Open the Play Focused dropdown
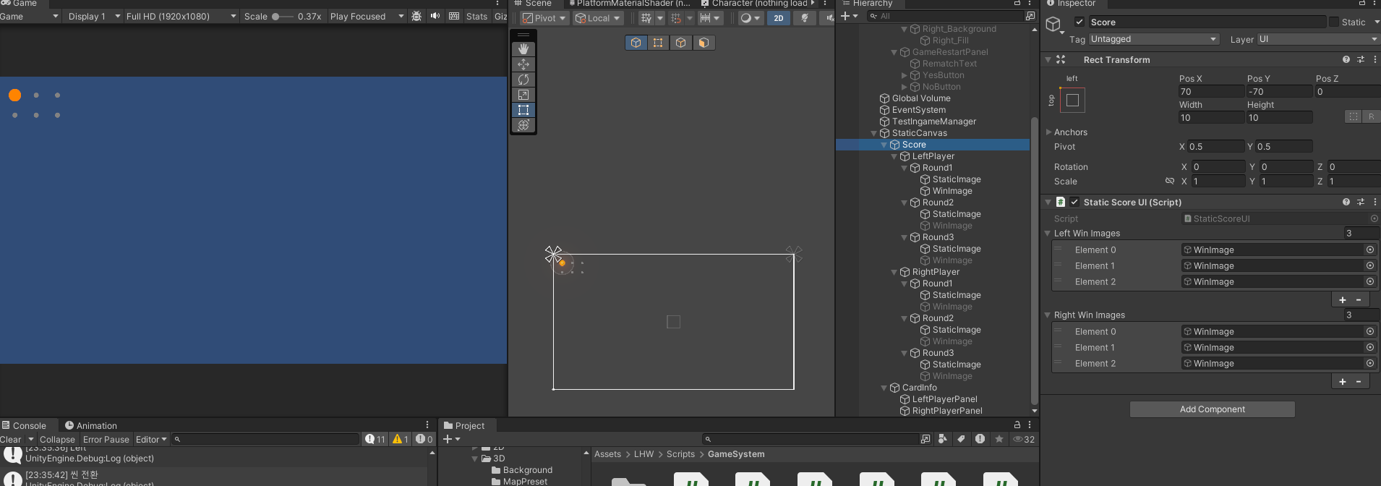1381x486 pixels. point(367,16)
